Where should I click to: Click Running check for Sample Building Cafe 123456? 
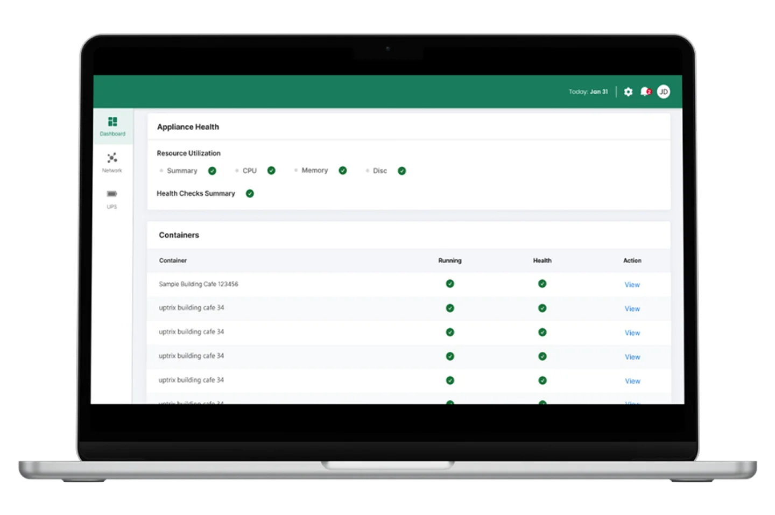tap(450, 284)
